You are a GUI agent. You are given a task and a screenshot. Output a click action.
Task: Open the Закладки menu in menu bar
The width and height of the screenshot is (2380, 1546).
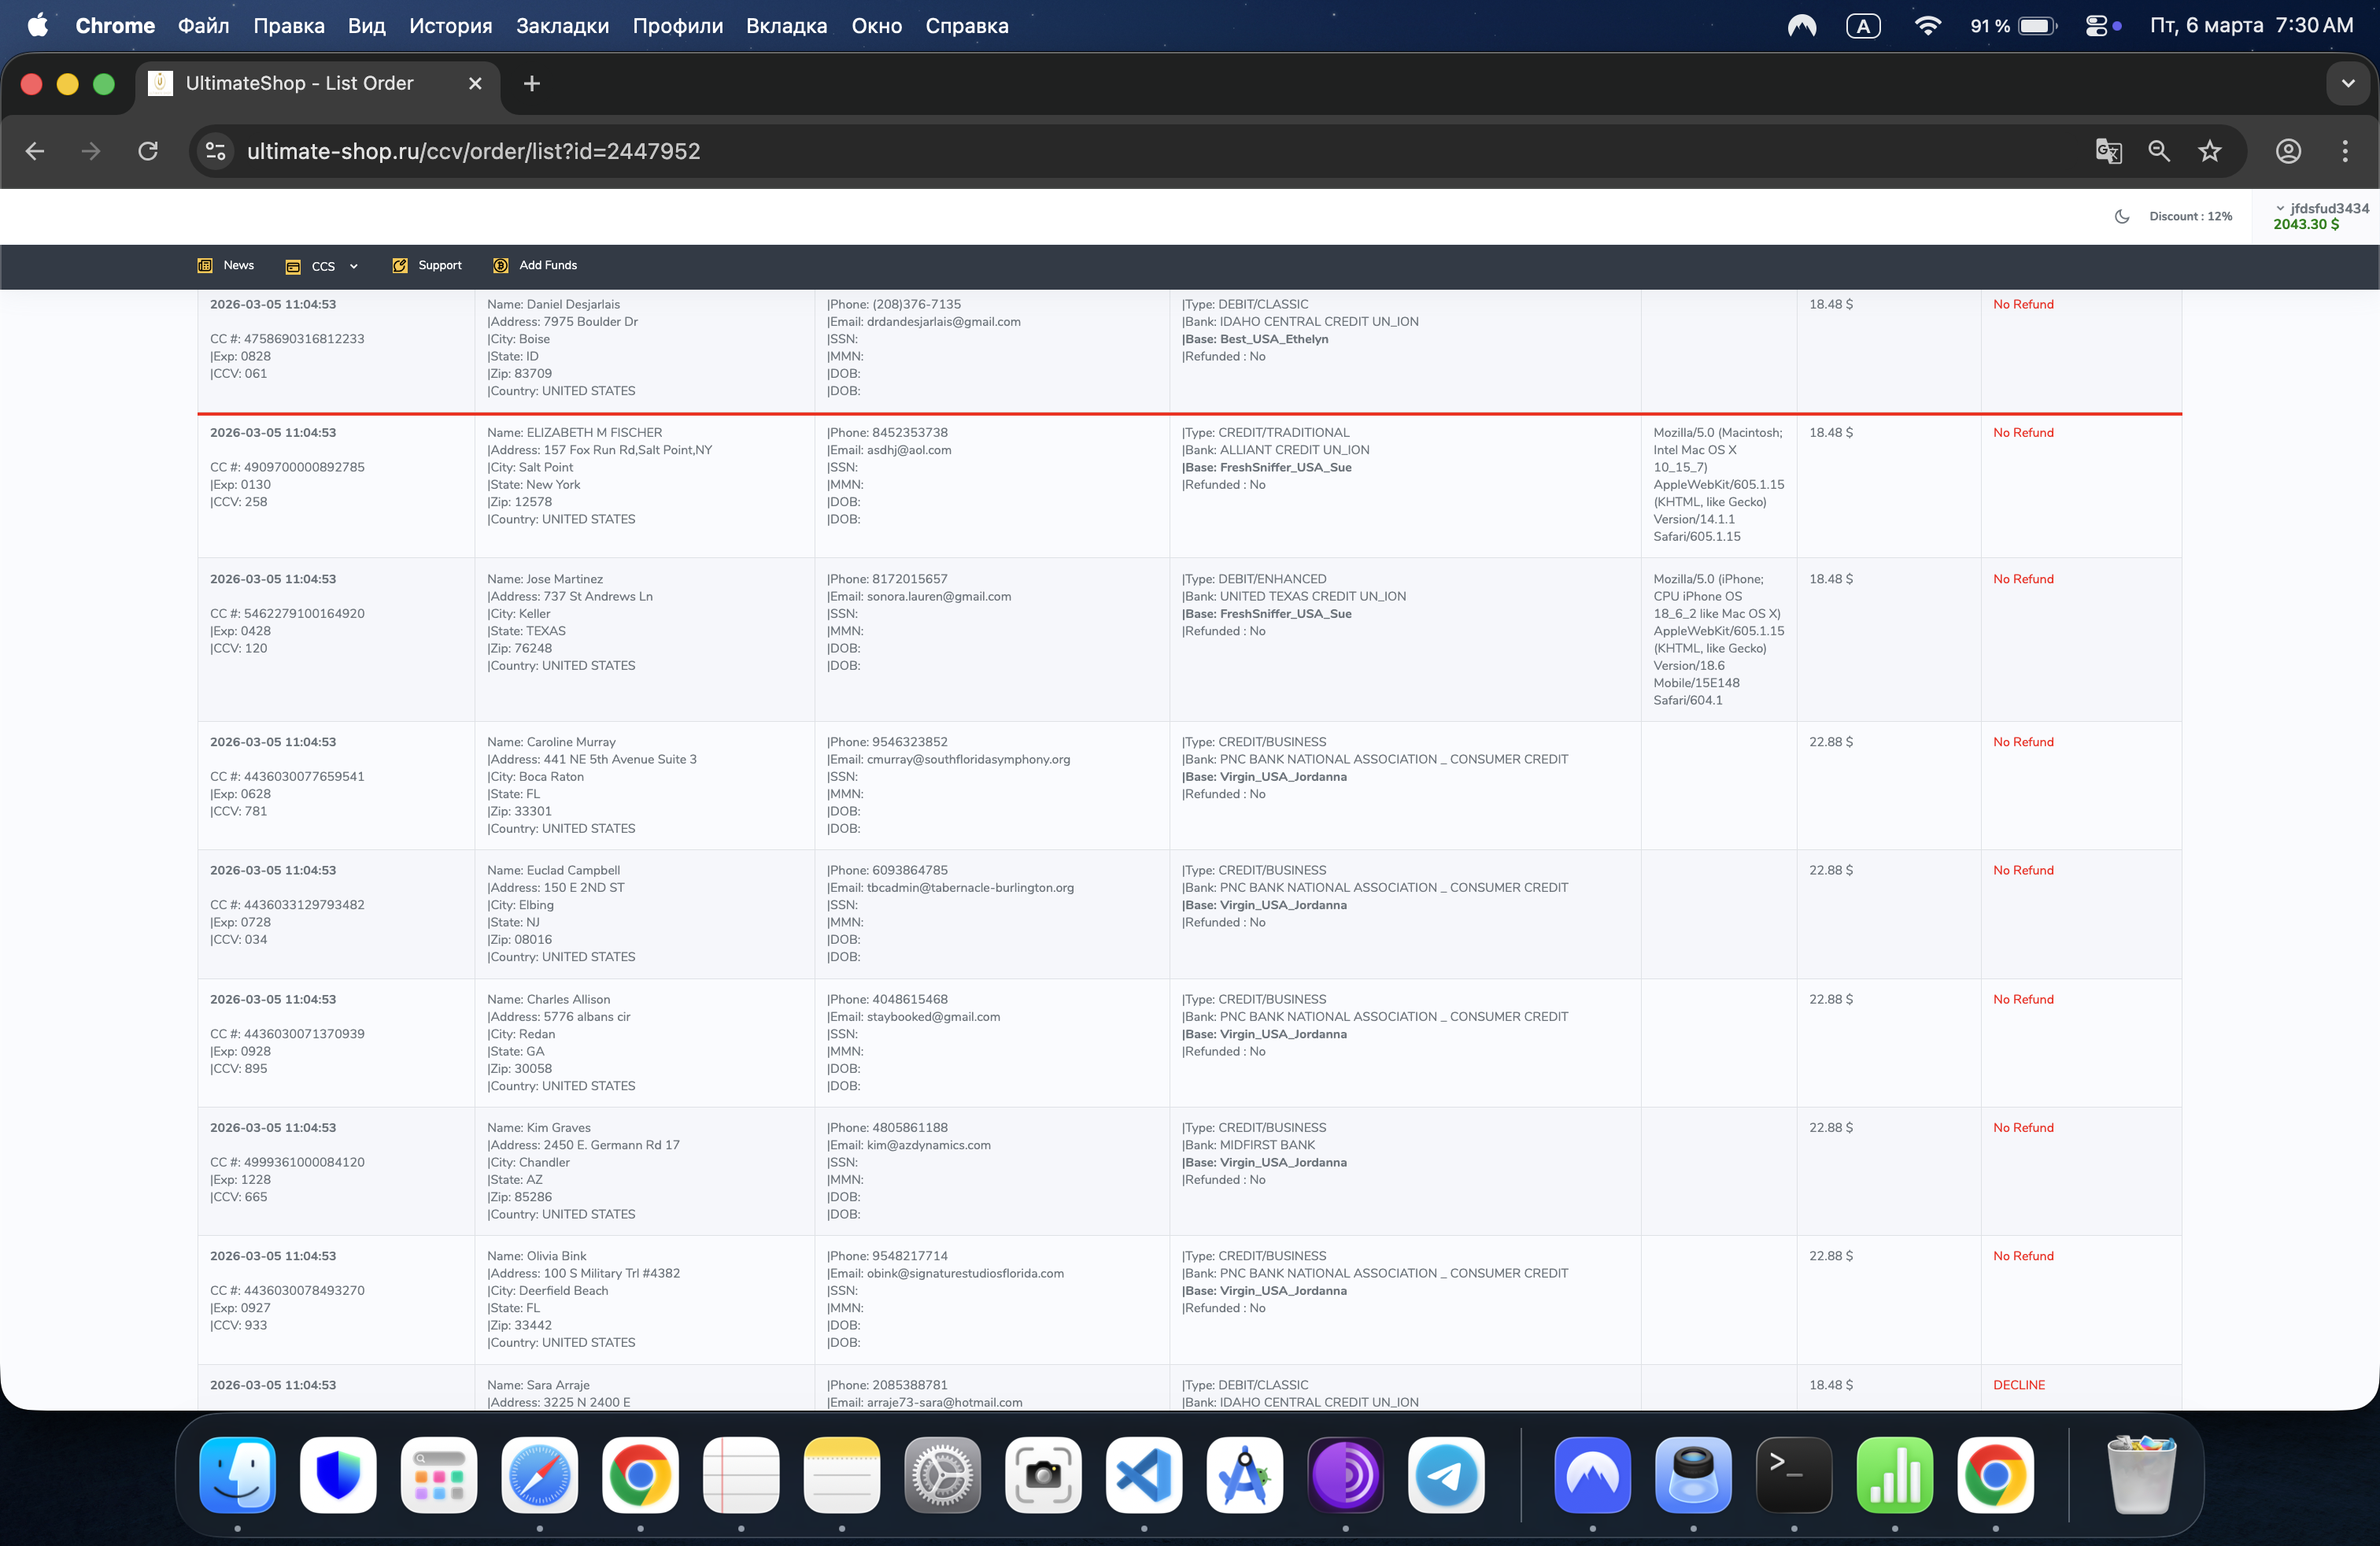pos(562,26)
